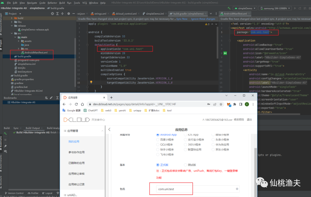
Task: Click green H gutter icon on line 8
Action: click(225, 53)
